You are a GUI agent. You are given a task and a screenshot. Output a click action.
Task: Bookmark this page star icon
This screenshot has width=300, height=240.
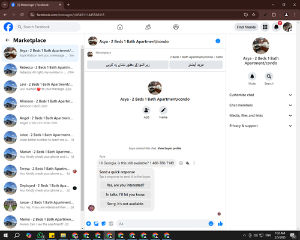click(254, 15)
